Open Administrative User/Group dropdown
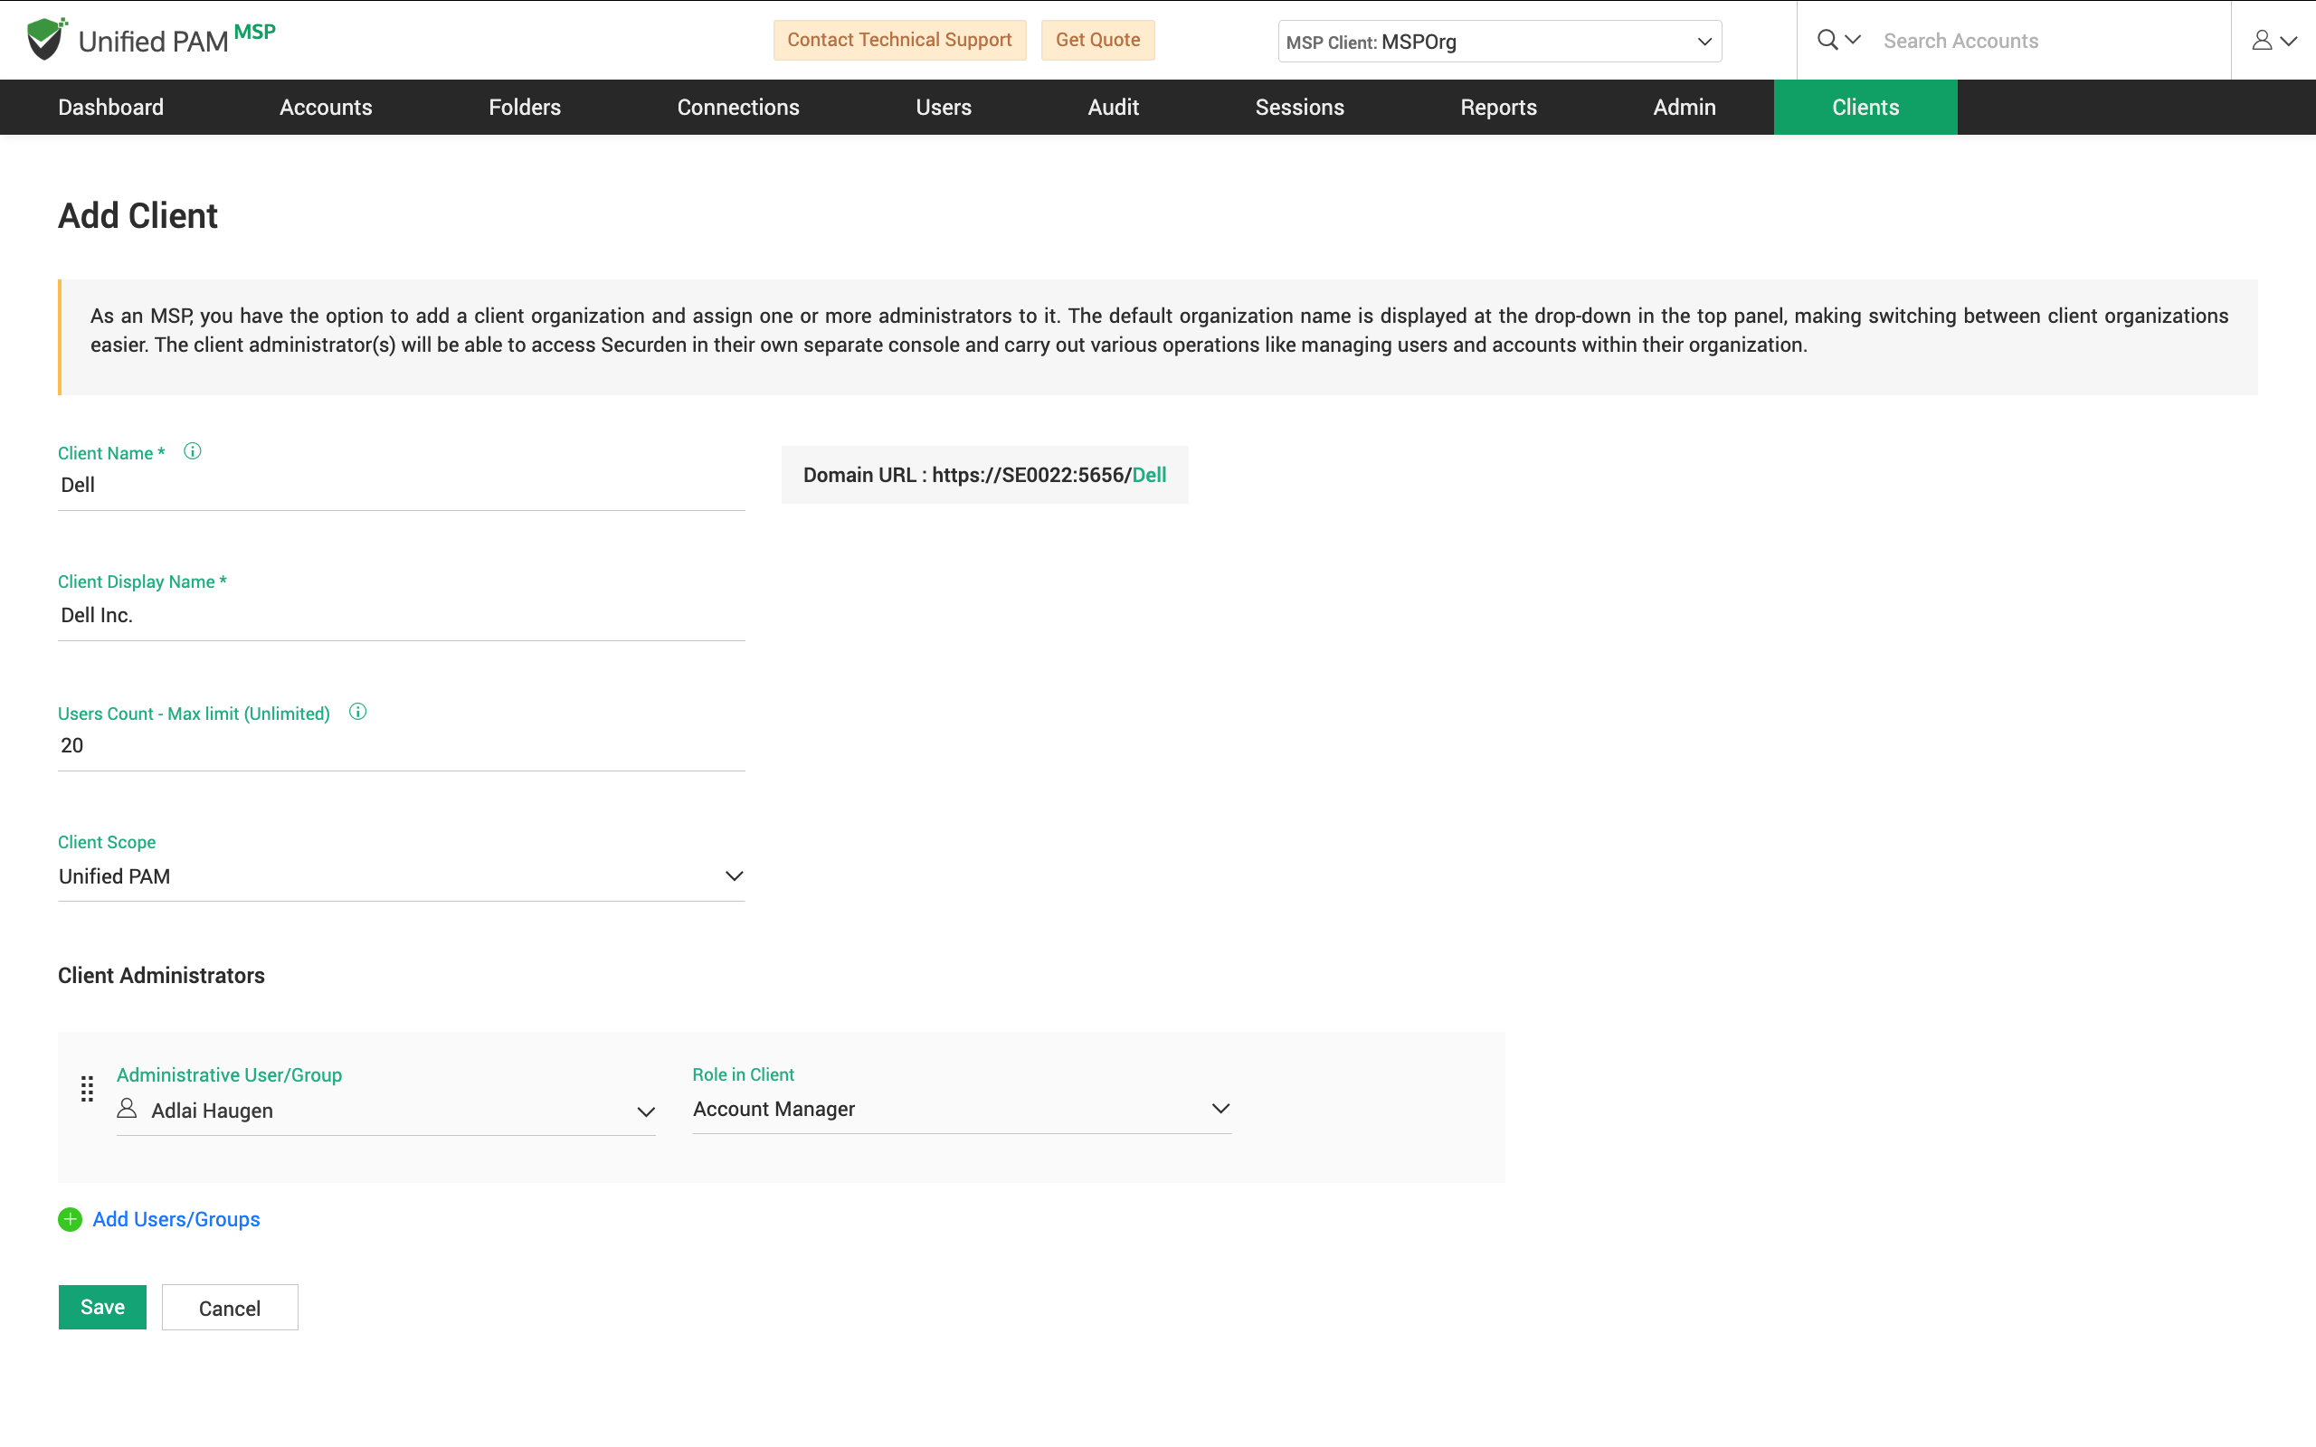Viewport: 2316px width, 1447px height. (385, 1111)
